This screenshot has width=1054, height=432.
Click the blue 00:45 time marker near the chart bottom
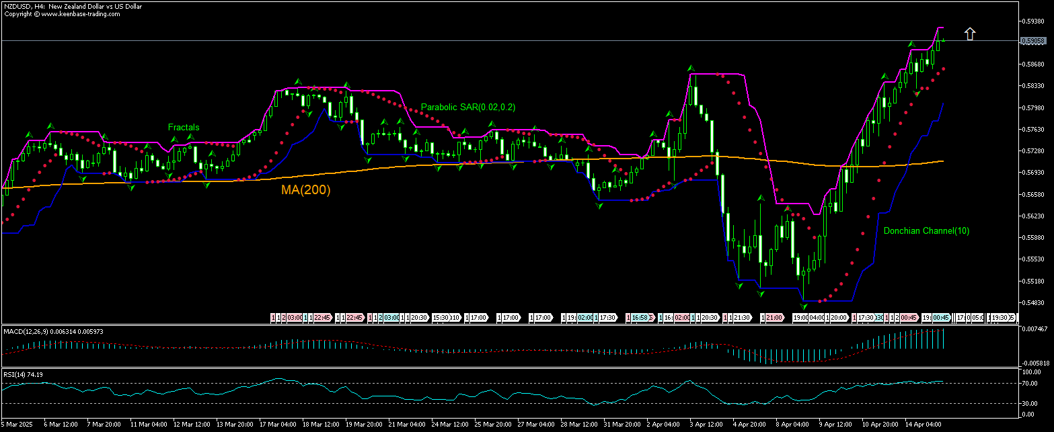[x=942, y=316]
